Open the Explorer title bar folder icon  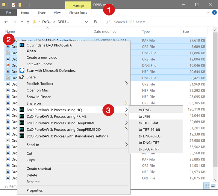click(4, 5)
